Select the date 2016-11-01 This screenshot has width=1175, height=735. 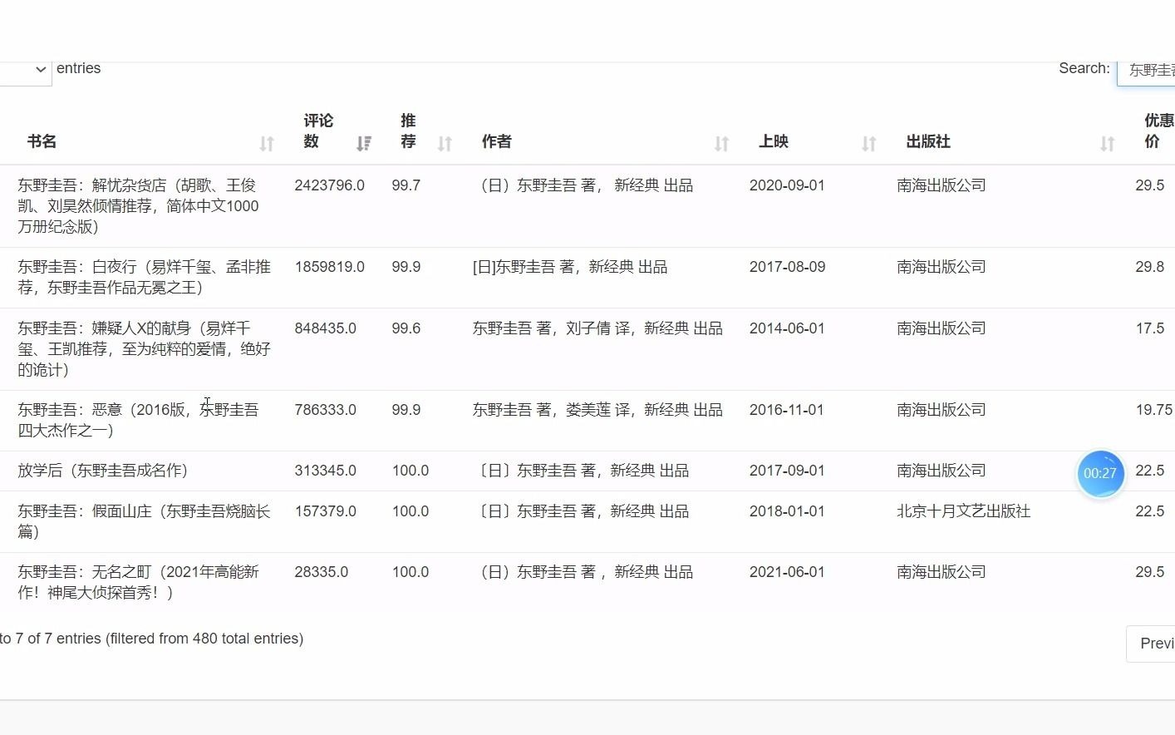787,410
